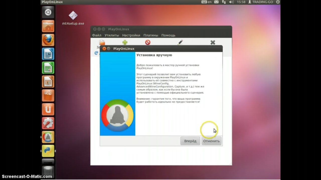
Task: Open the keyboard layout indicator
Action: [206, 2]
